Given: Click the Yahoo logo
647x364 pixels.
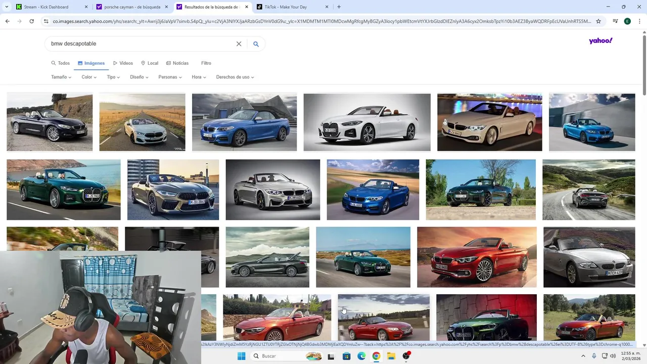Looking at the screenshot, I should coord(600,41).
